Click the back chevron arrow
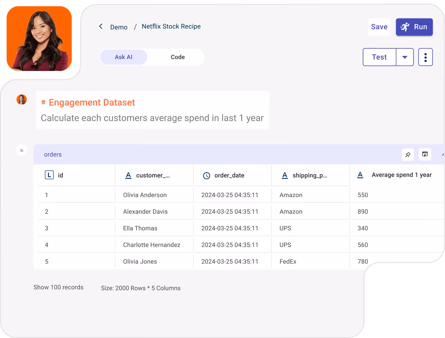This screenshot has height=338, width=445. pos(101,26)
